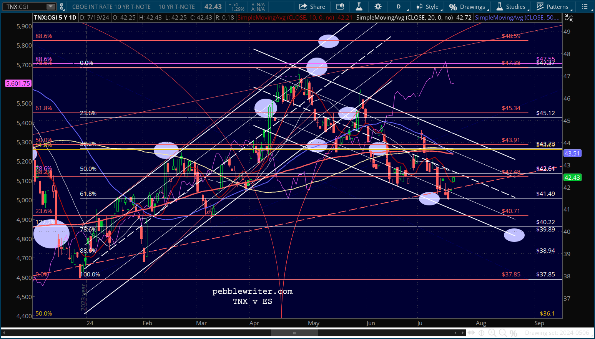Viewport: 595px width, 339px height.
Task: Open the list options menu icon
Action: (585, 7)
